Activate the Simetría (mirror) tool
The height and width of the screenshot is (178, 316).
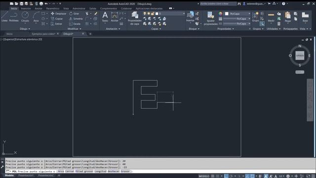click(76, 19)
